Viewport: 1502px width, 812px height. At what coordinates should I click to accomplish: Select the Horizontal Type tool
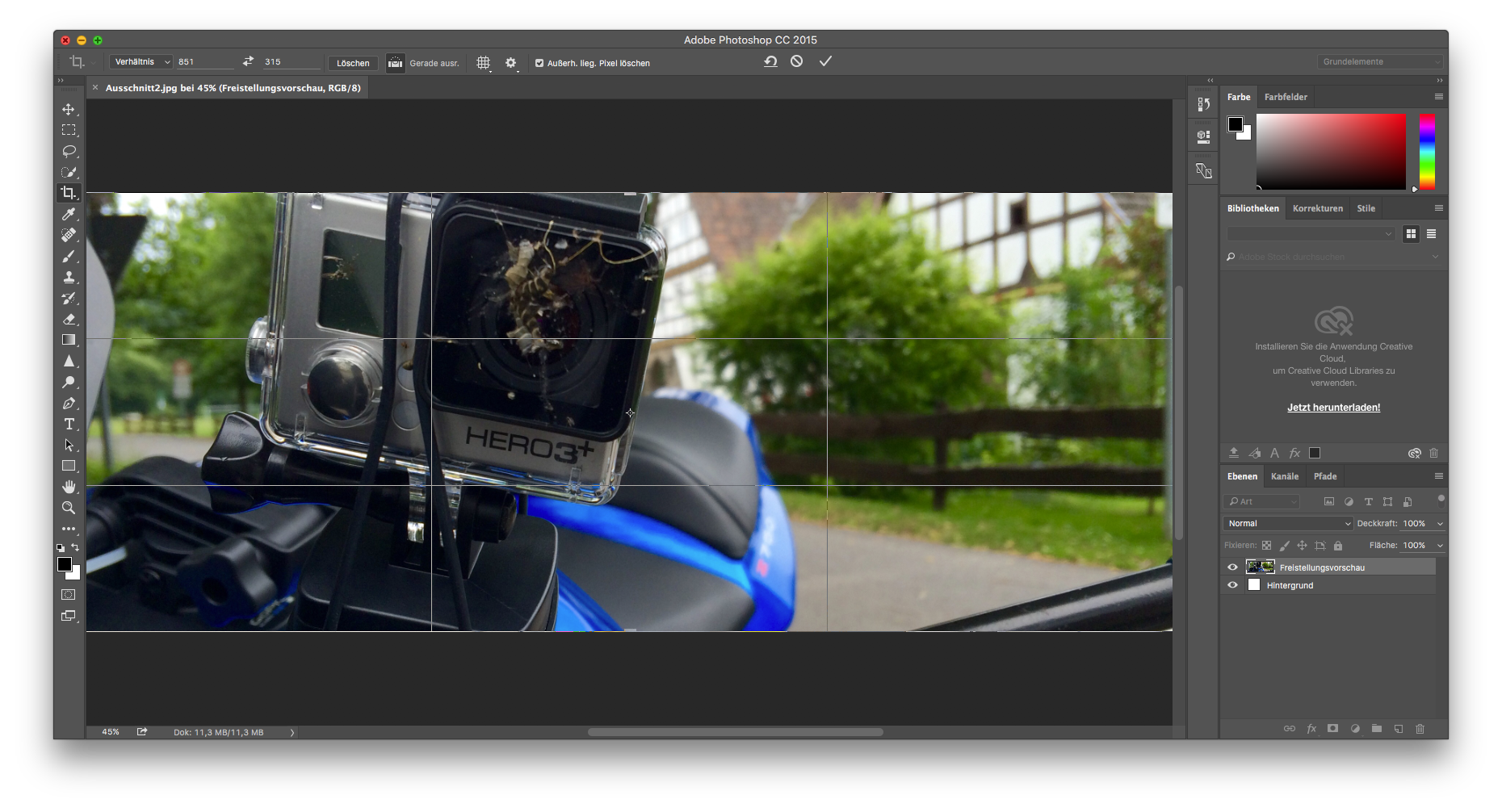[69, 424]
